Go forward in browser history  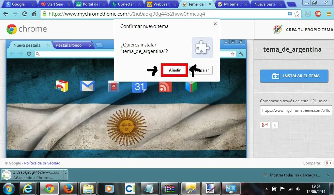coord(15,14)
